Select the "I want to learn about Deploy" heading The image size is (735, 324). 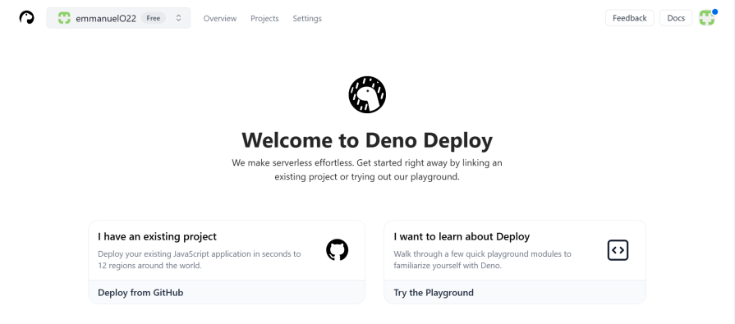(x=462, y=236)
